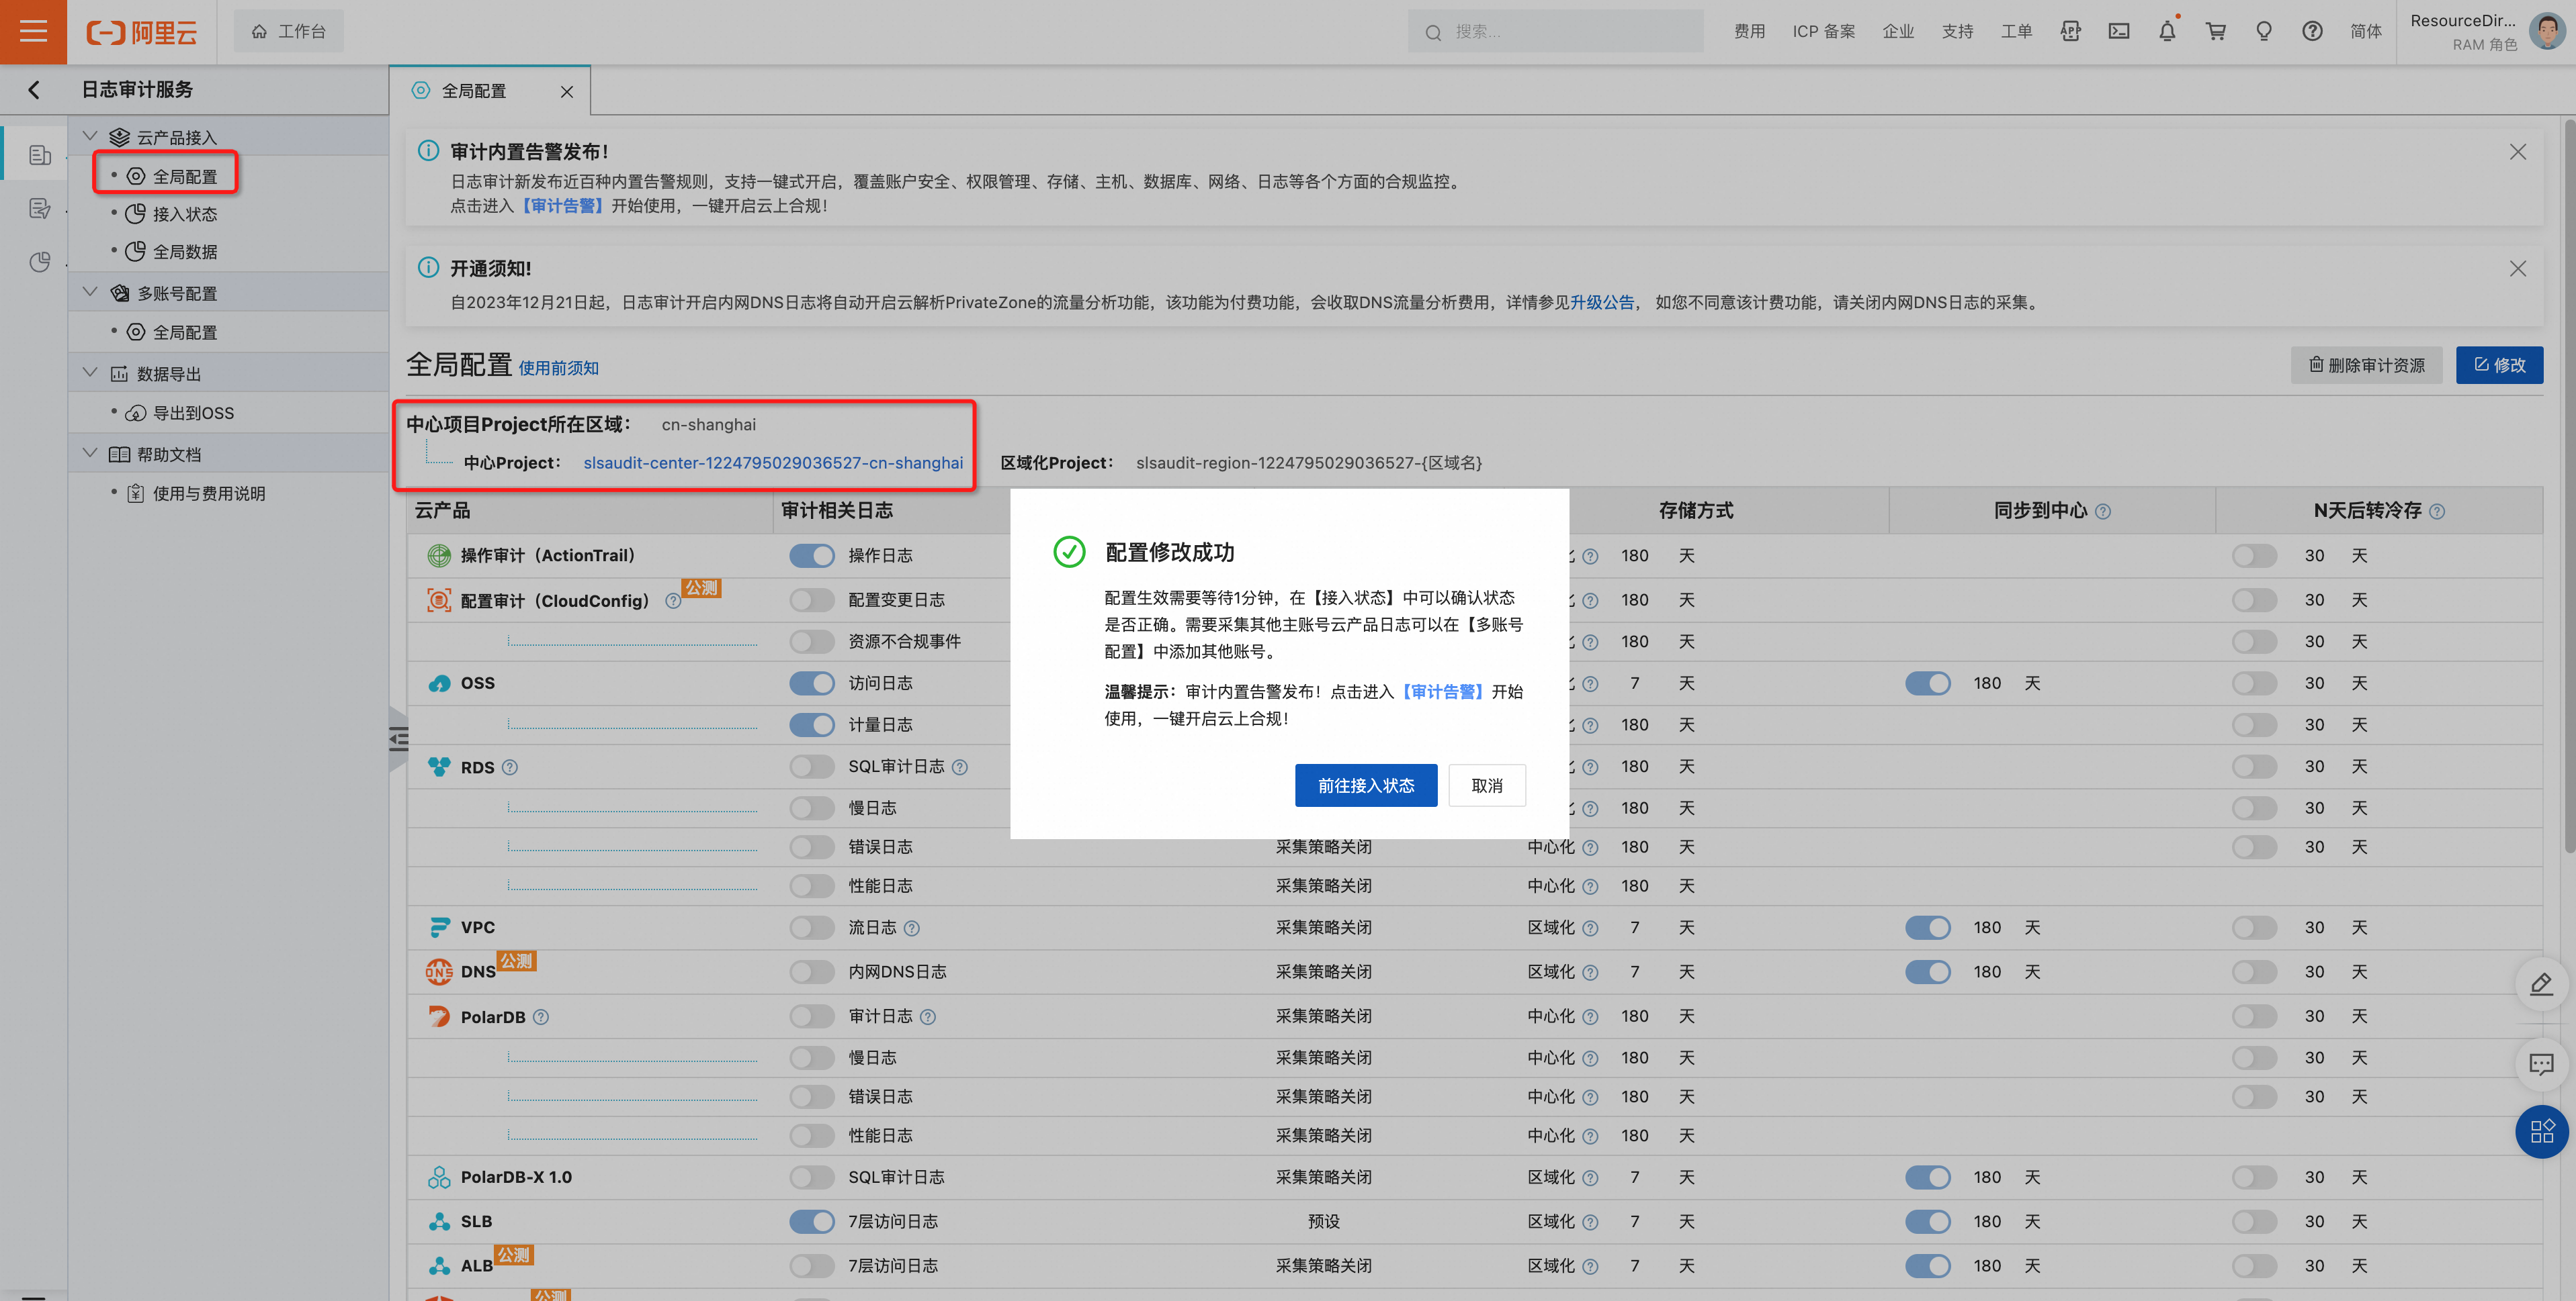
Task: Open 全局配置 under 多账号配置
Action: click(x=184, y=333)
